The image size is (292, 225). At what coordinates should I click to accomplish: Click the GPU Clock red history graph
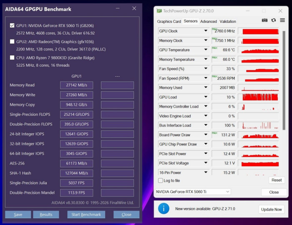pos(259,31)
